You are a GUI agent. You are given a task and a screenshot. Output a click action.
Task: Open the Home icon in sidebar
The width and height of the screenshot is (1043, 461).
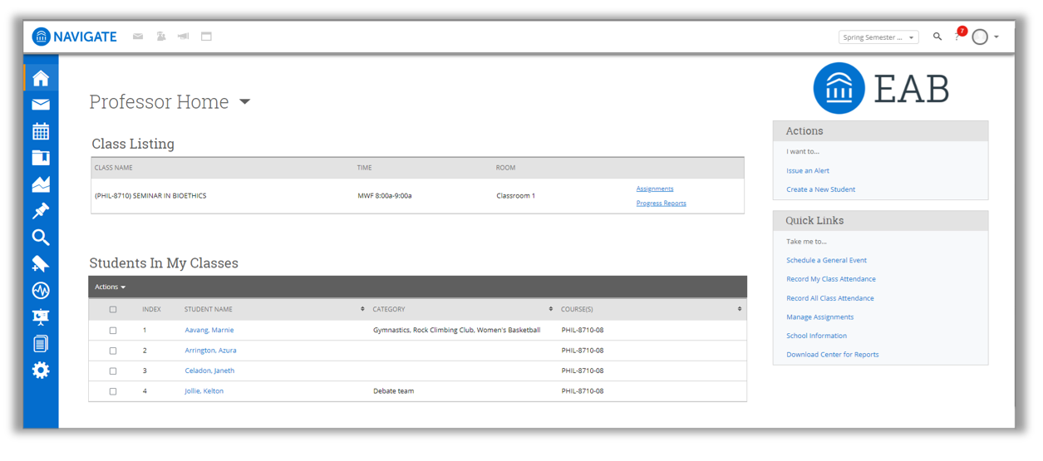pyautogui.click(x=41, y=78)
